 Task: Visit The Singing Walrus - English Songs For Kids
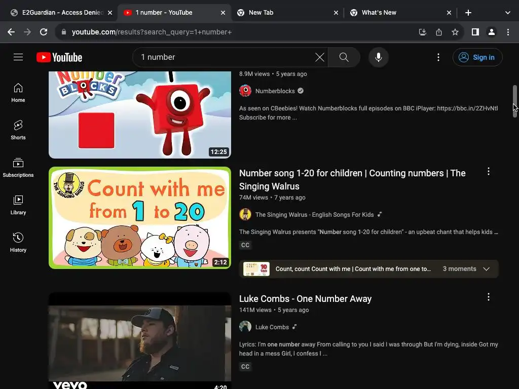(314, 215)
